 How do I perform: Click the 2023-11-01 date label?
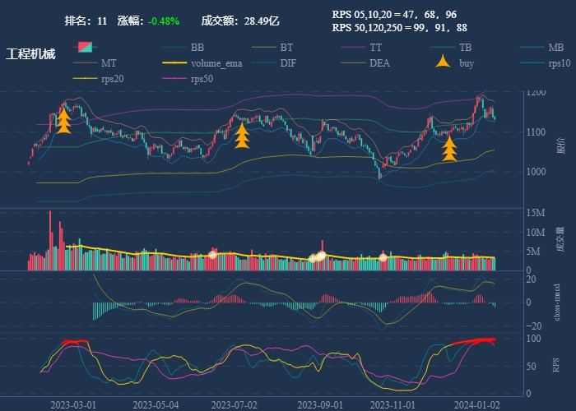coord(393,404)
